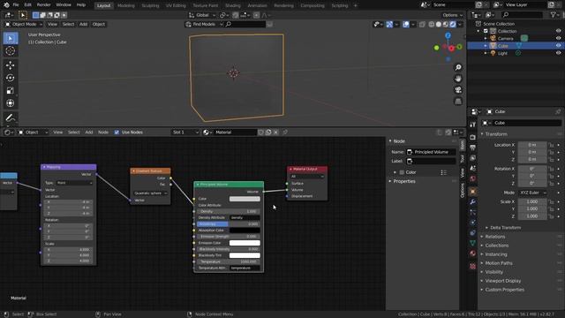Select rendered viewport shading sphere
This screenshot has height=318, width=565.
tap(453, 24)
